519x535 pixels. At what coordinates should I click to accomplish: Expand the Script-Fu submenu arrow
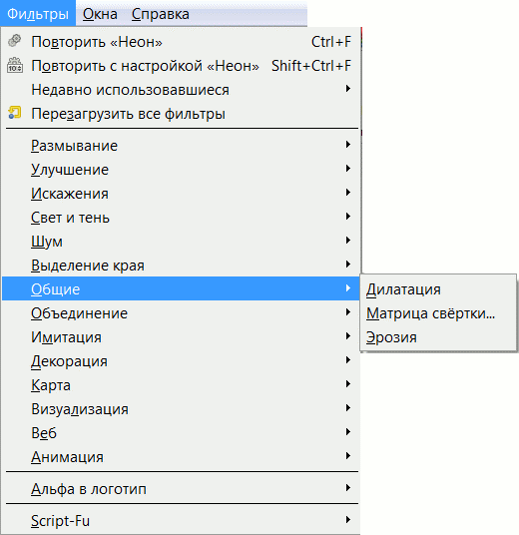coord(347,520)
